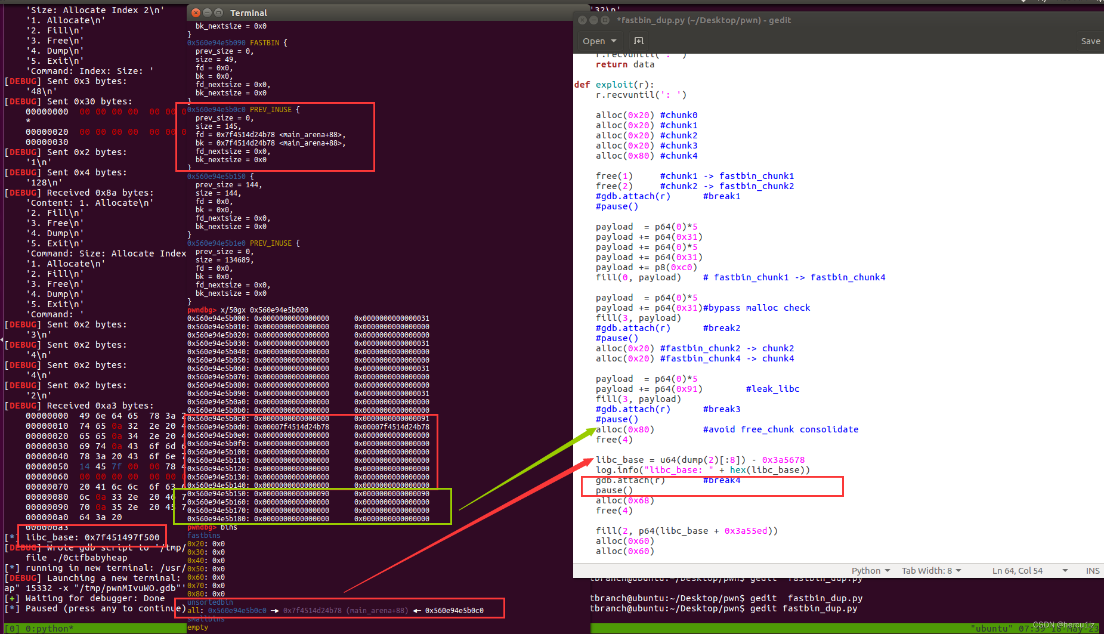
Task: Click the 0x560e94e5b0c0 PREV_INUSE chunk header
Action: click(x=243, y=110)
